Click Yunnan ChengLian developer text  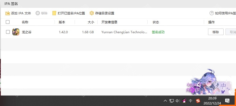coord(124,32)
